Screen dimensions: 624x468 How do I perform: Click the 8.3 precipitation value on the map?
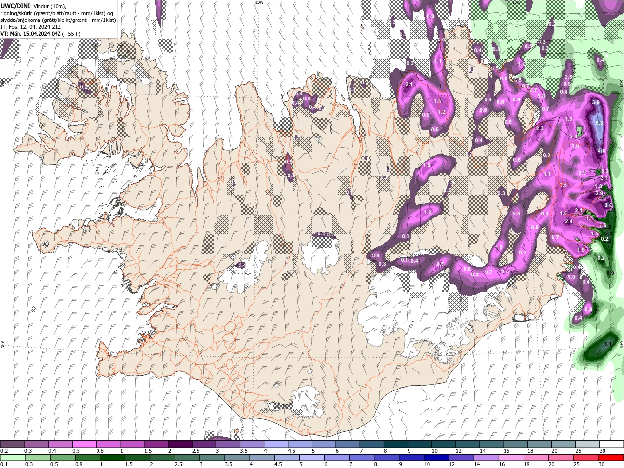click(600, 123)
